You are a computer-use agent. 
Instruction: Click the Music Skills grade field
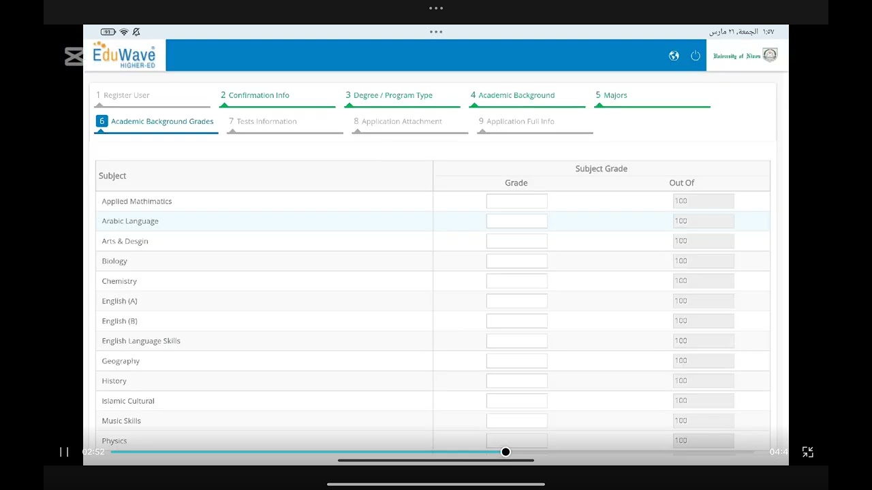point(517,421)
